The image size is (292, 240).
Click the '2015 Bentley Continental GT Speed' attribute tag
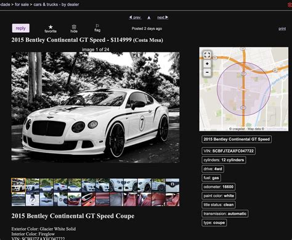click(237, 139)
